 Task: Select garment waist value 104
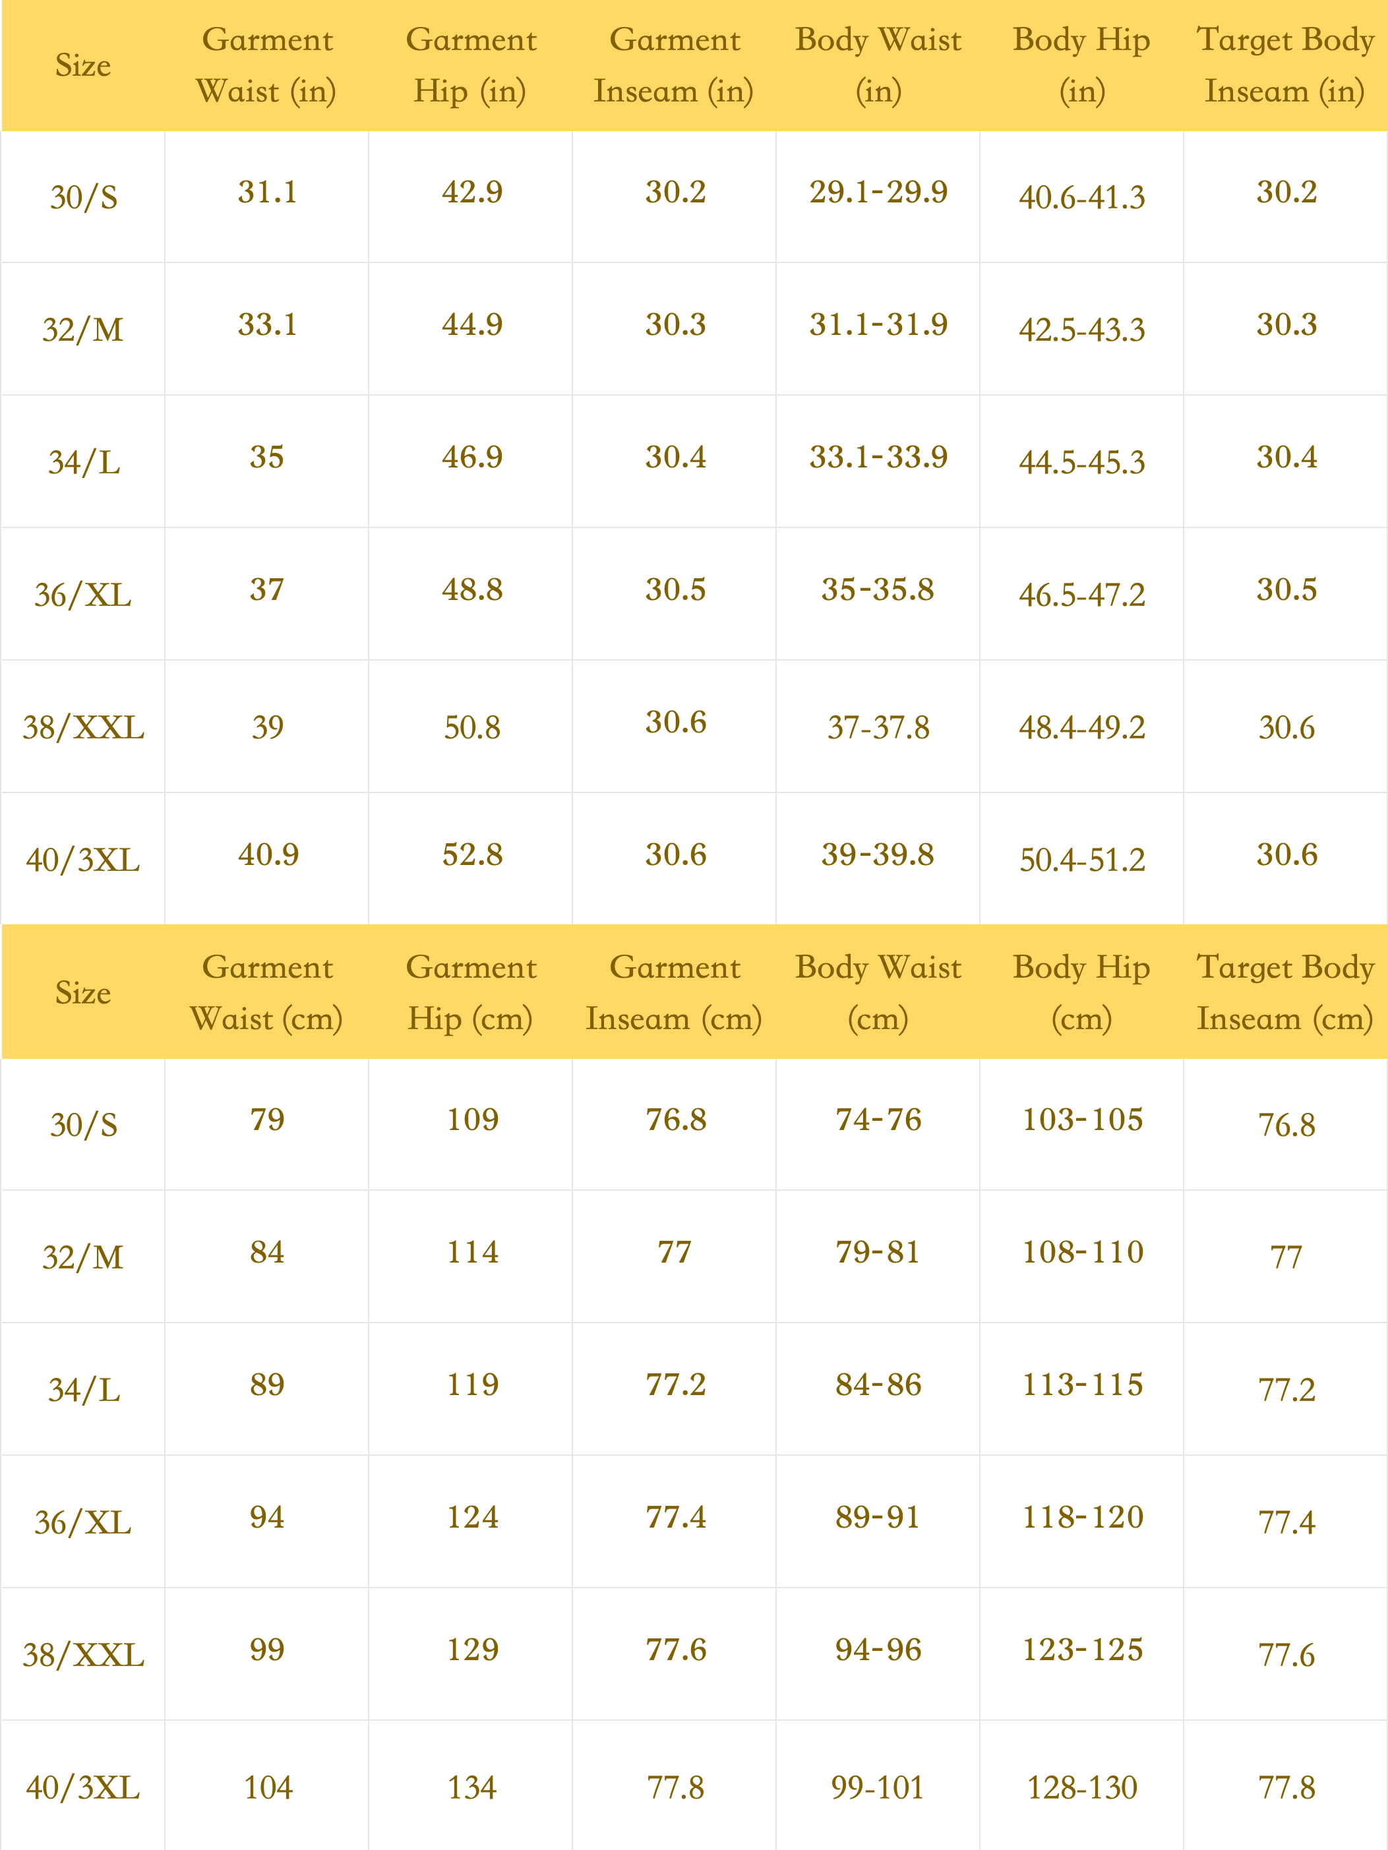point(268,1787)
